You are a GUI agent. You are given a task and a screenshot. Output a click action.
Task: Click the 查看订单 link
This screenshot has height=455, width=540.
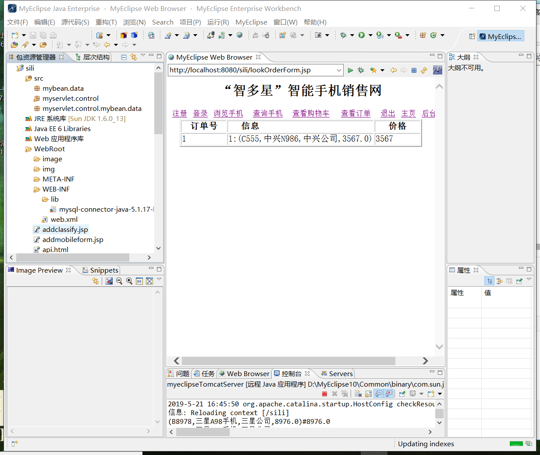tap(356, 113)
